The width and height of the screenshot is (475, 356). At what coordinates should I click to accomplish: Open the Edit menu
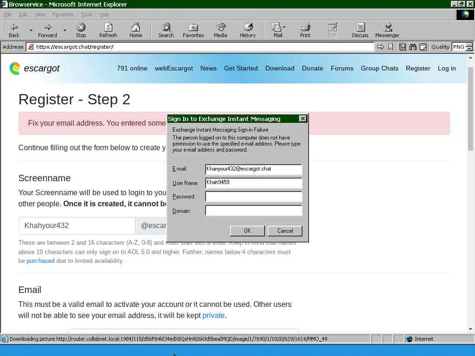pos(23,14)
